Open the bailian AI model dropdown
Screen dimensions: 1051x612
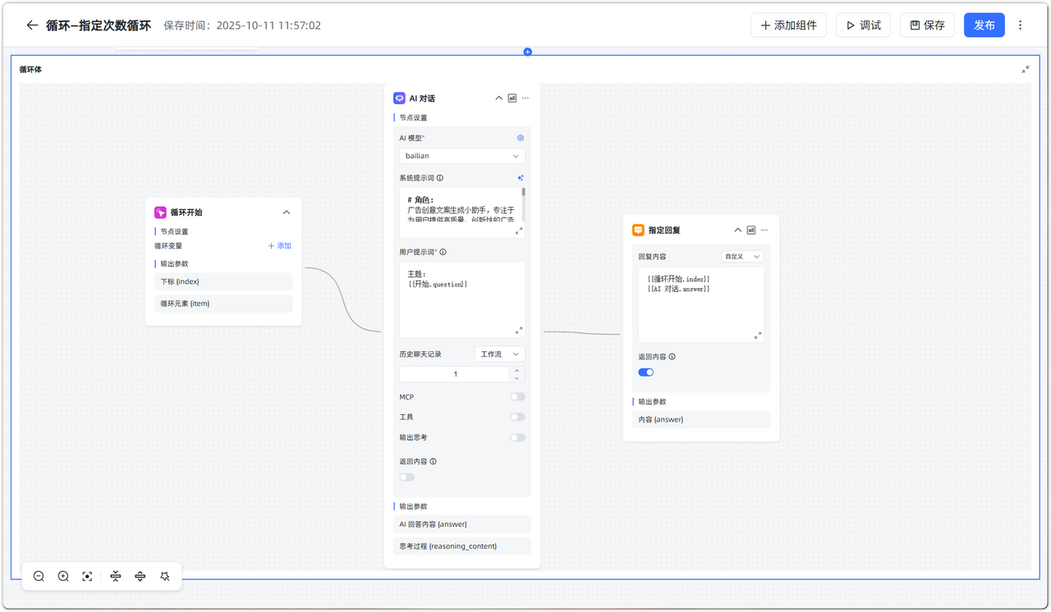[x=462, y=156]
